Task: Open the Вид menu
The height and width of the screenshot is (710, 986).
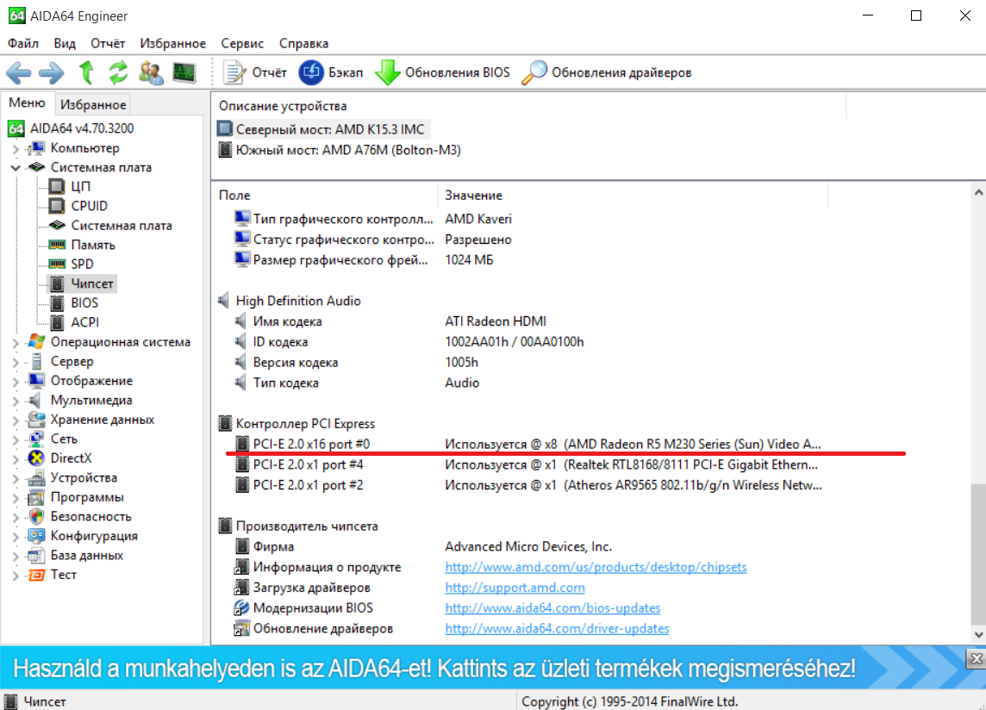Action: tap(65, 43)
